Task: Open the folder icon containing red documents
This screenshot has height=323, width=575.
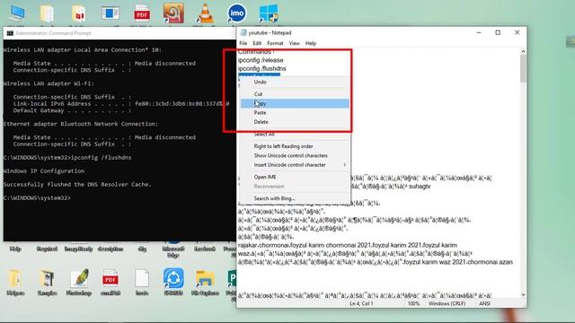Action: 78,14
